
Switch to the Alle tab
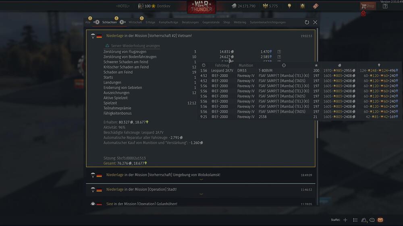87,22
